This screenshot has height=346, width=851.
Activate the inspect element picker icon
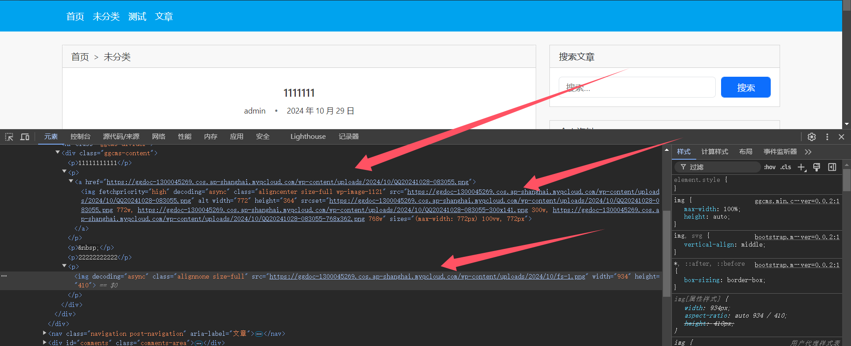[x=9, y=137]
